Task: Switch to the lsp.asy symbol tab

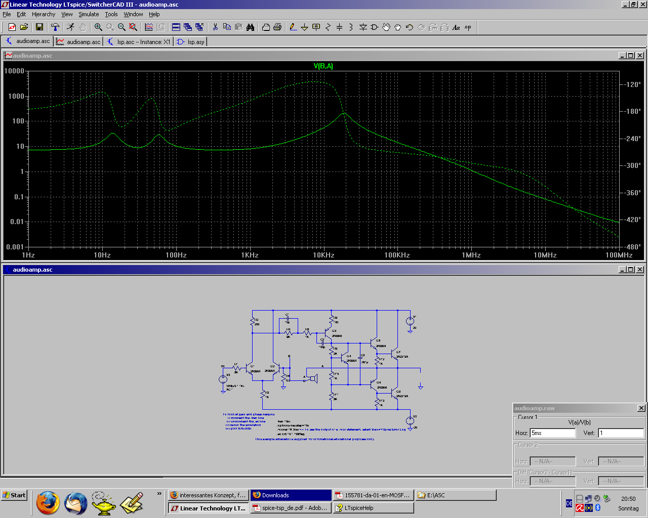Action: 191,41
